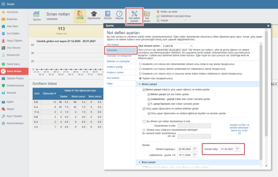Collapse the Birinci yarıyıl section
The height and width of the screenshot is (177, 278).
pos(140,84)
